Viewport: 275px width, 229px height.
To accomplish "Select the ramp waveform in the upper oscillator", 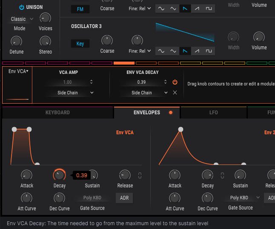I will coord(197,8).
